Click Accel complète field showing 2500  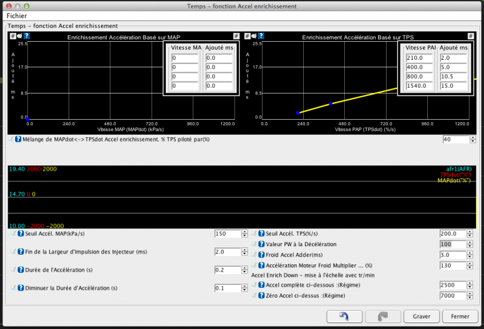coord(453,285)
